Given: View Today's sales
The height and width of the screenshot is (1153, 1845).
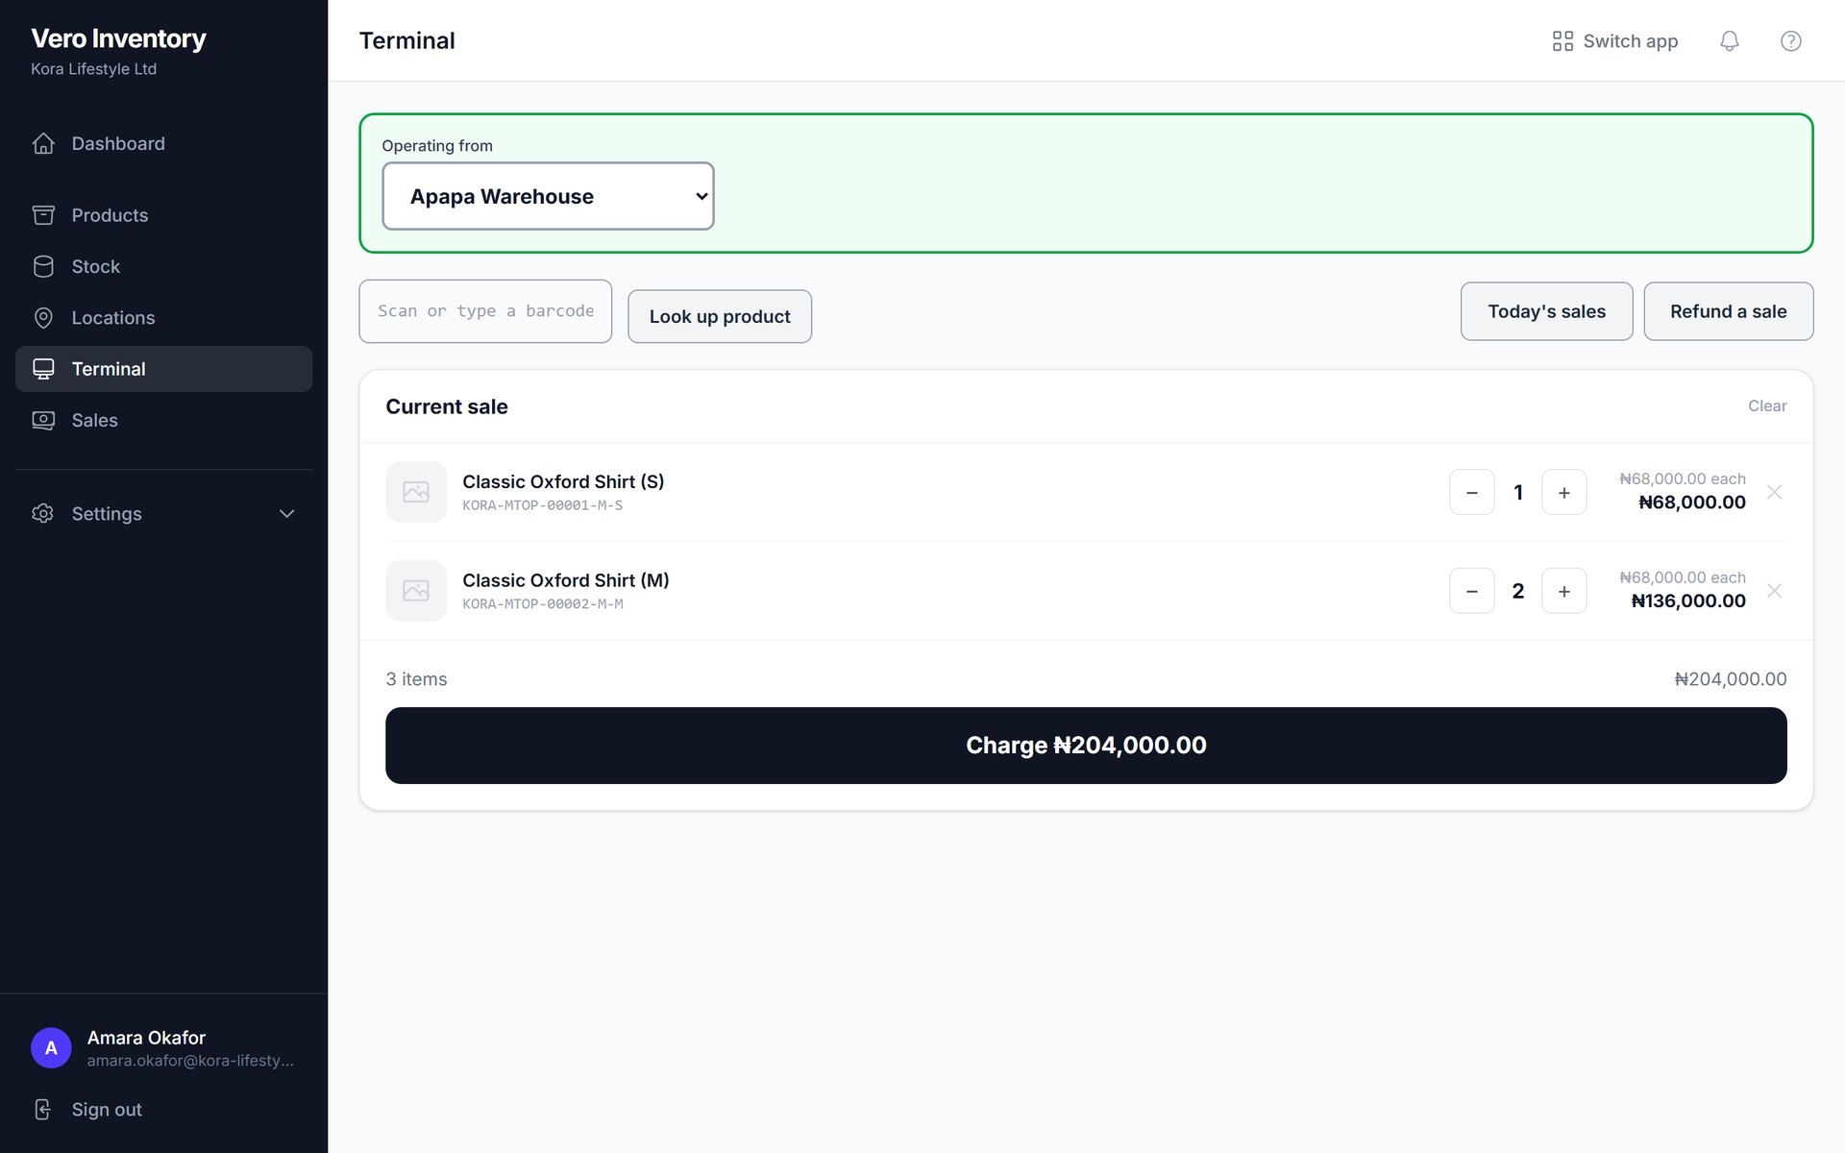Looking at the screenshot, I should (x=1546, y=311).
